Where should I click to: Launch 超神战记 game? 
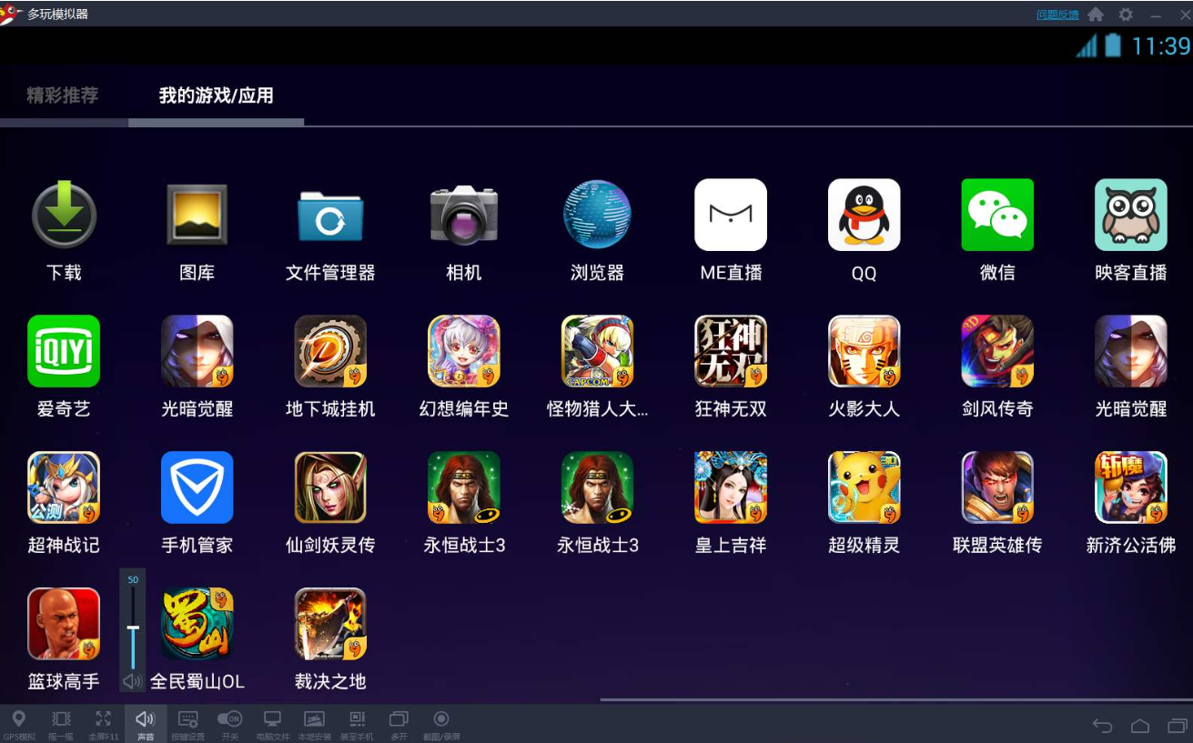pyautogui.click(x=64, y=487)
